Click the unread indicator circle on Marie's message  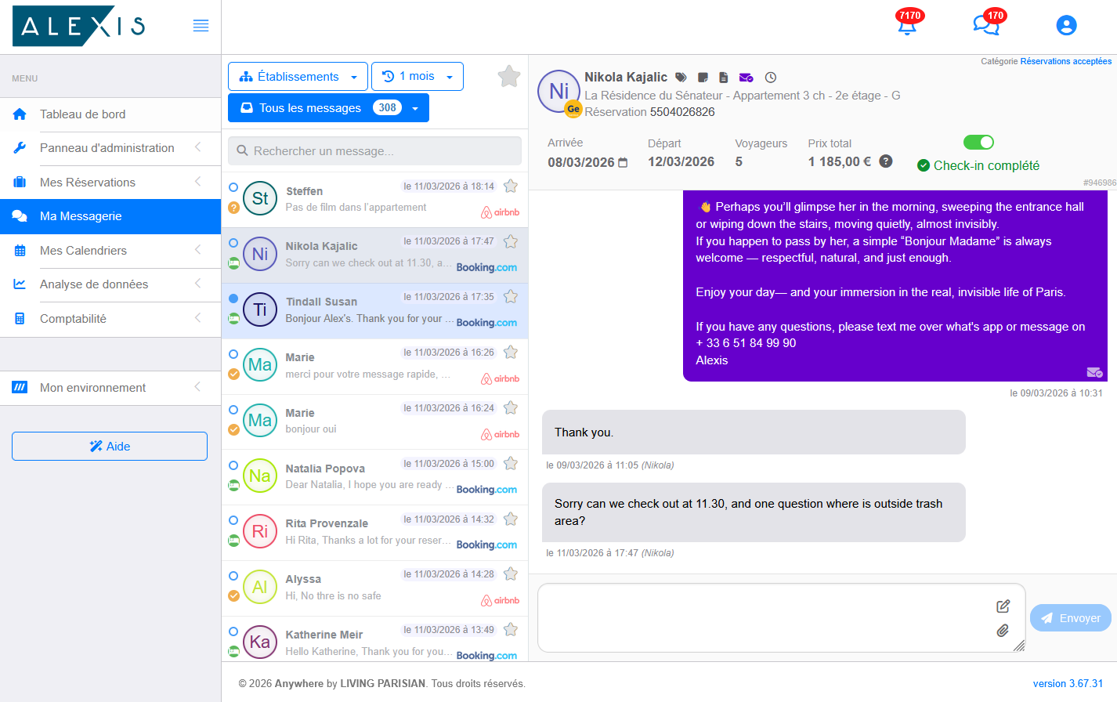[x=233, y=352]
